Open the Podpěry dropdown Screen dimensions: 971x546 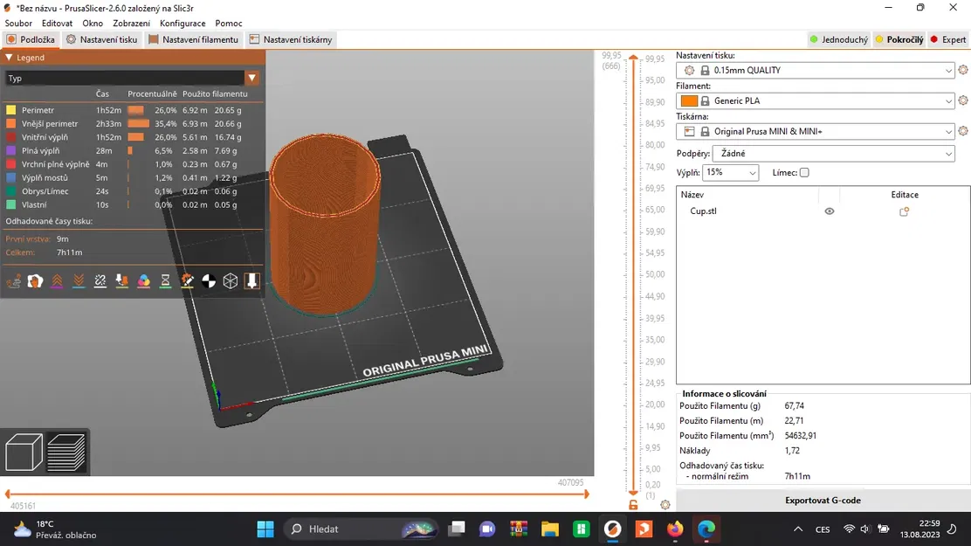click(833, 154)
